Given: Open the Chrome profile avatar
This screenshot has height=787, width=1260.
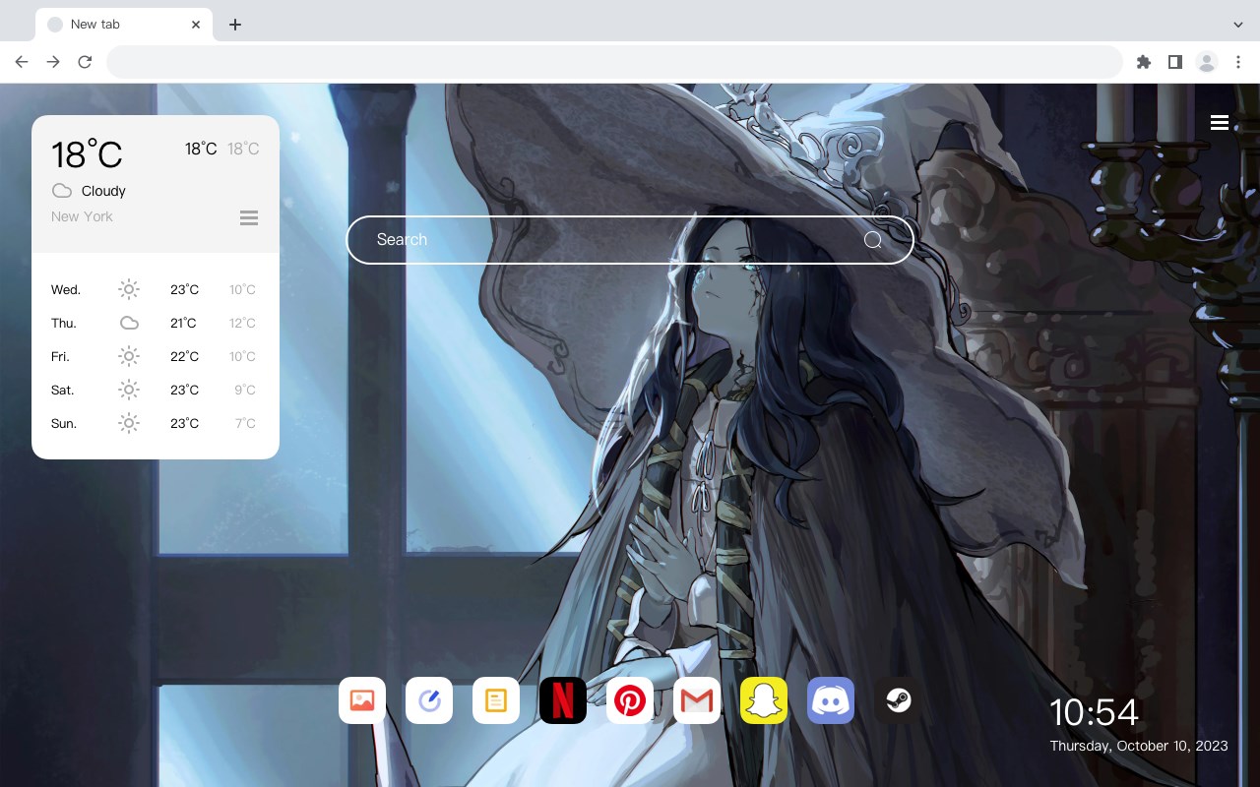Looking at the screenshot, I should pos(1207,62).
